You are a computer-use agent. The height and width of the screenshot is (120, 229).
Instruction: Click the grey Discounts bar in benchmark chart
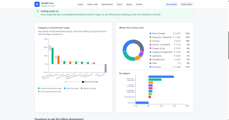pos(106,68)
